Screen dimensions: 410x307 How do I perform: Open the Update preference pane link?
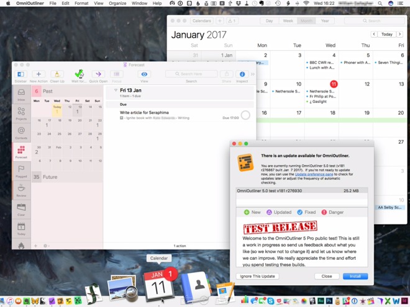point(314,174)
